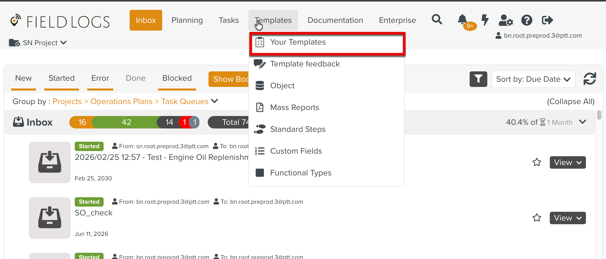The width and height of the screenshot is (606, 259).
Task: Click the Functional Types square icon
Action: click(260, 173)
